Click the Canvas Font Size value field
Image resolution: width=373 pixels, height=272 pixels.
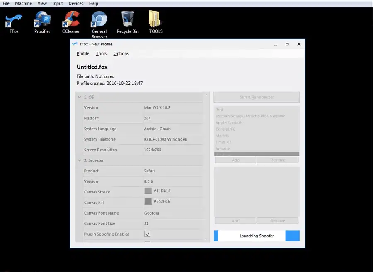click(173, 224)
